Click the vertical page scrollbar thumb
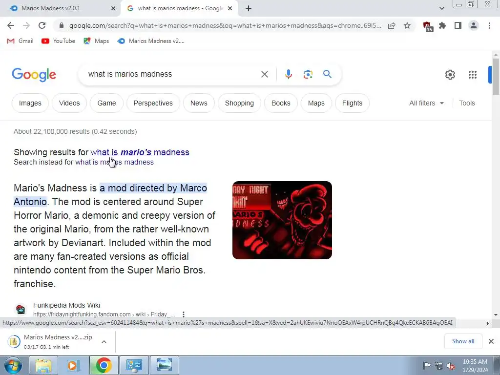Viewport: 500px width, 375px height. (x=496, y=76)
